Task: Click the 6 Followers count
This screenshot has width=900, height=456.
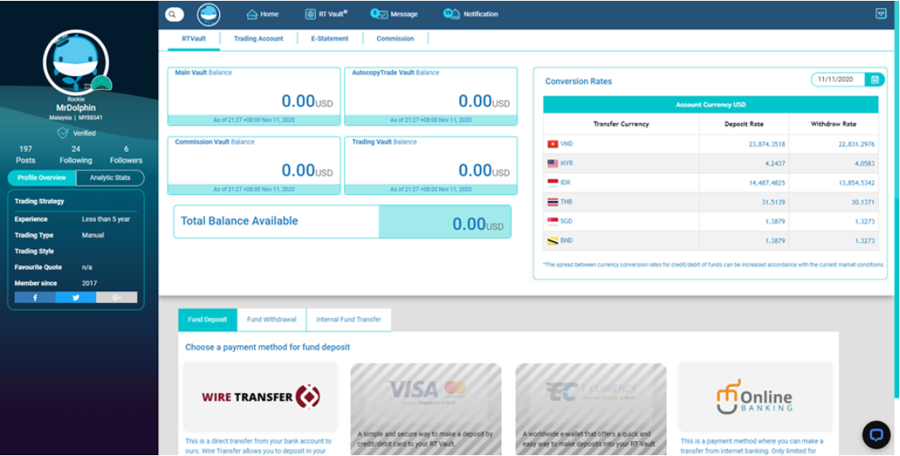Action: click(126, 154)
